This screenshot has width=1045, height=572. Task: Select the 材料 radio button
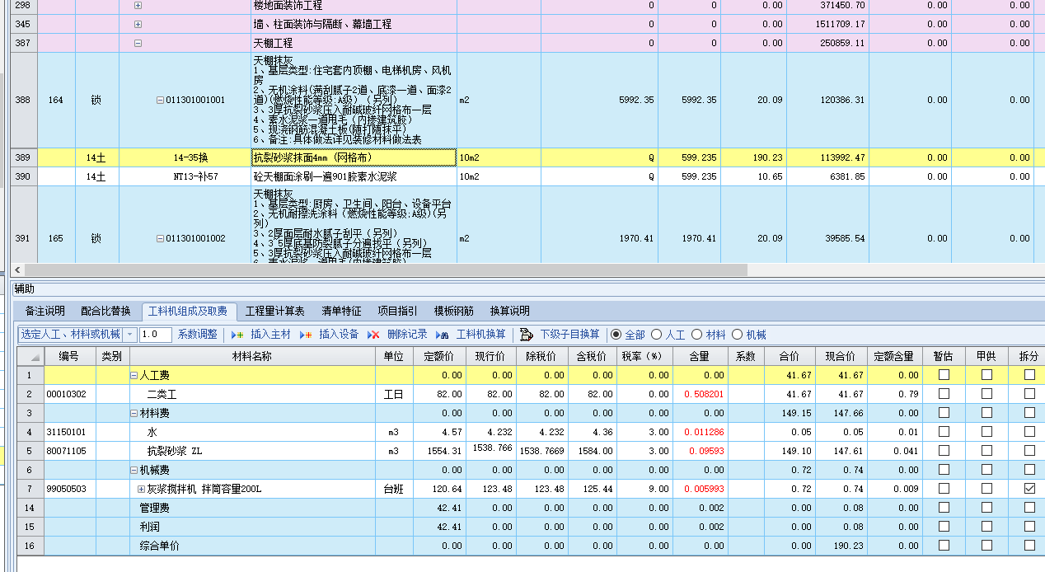click(x=696, y=335)
